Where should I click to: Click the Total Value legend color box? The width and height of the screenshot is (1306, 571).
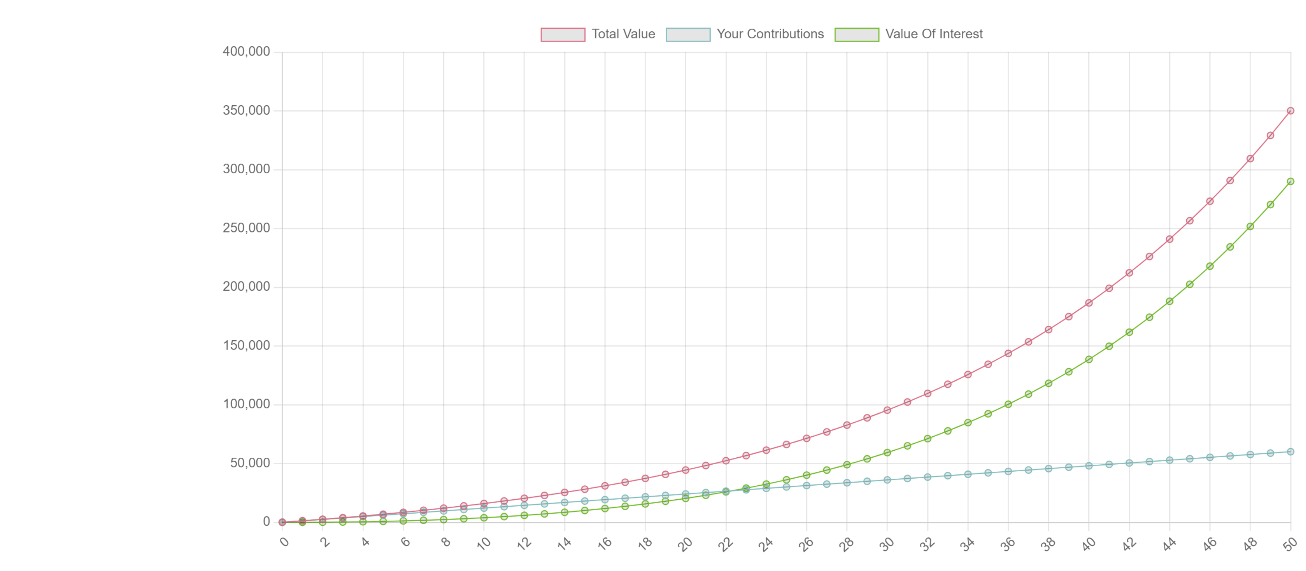click(562, 35)
